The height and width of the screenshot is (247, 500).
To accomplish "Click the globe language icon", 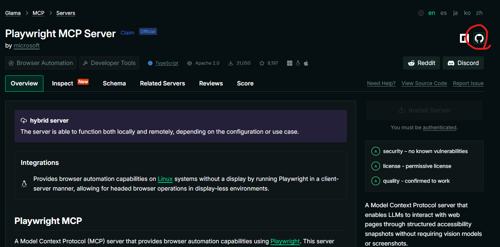I will pos(421,13).
